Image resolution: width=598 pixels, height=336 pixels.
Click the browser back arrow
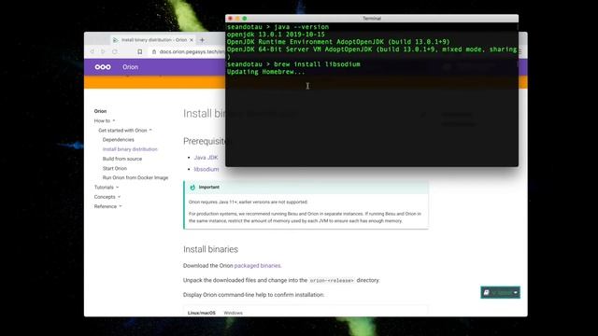point(92,51)
